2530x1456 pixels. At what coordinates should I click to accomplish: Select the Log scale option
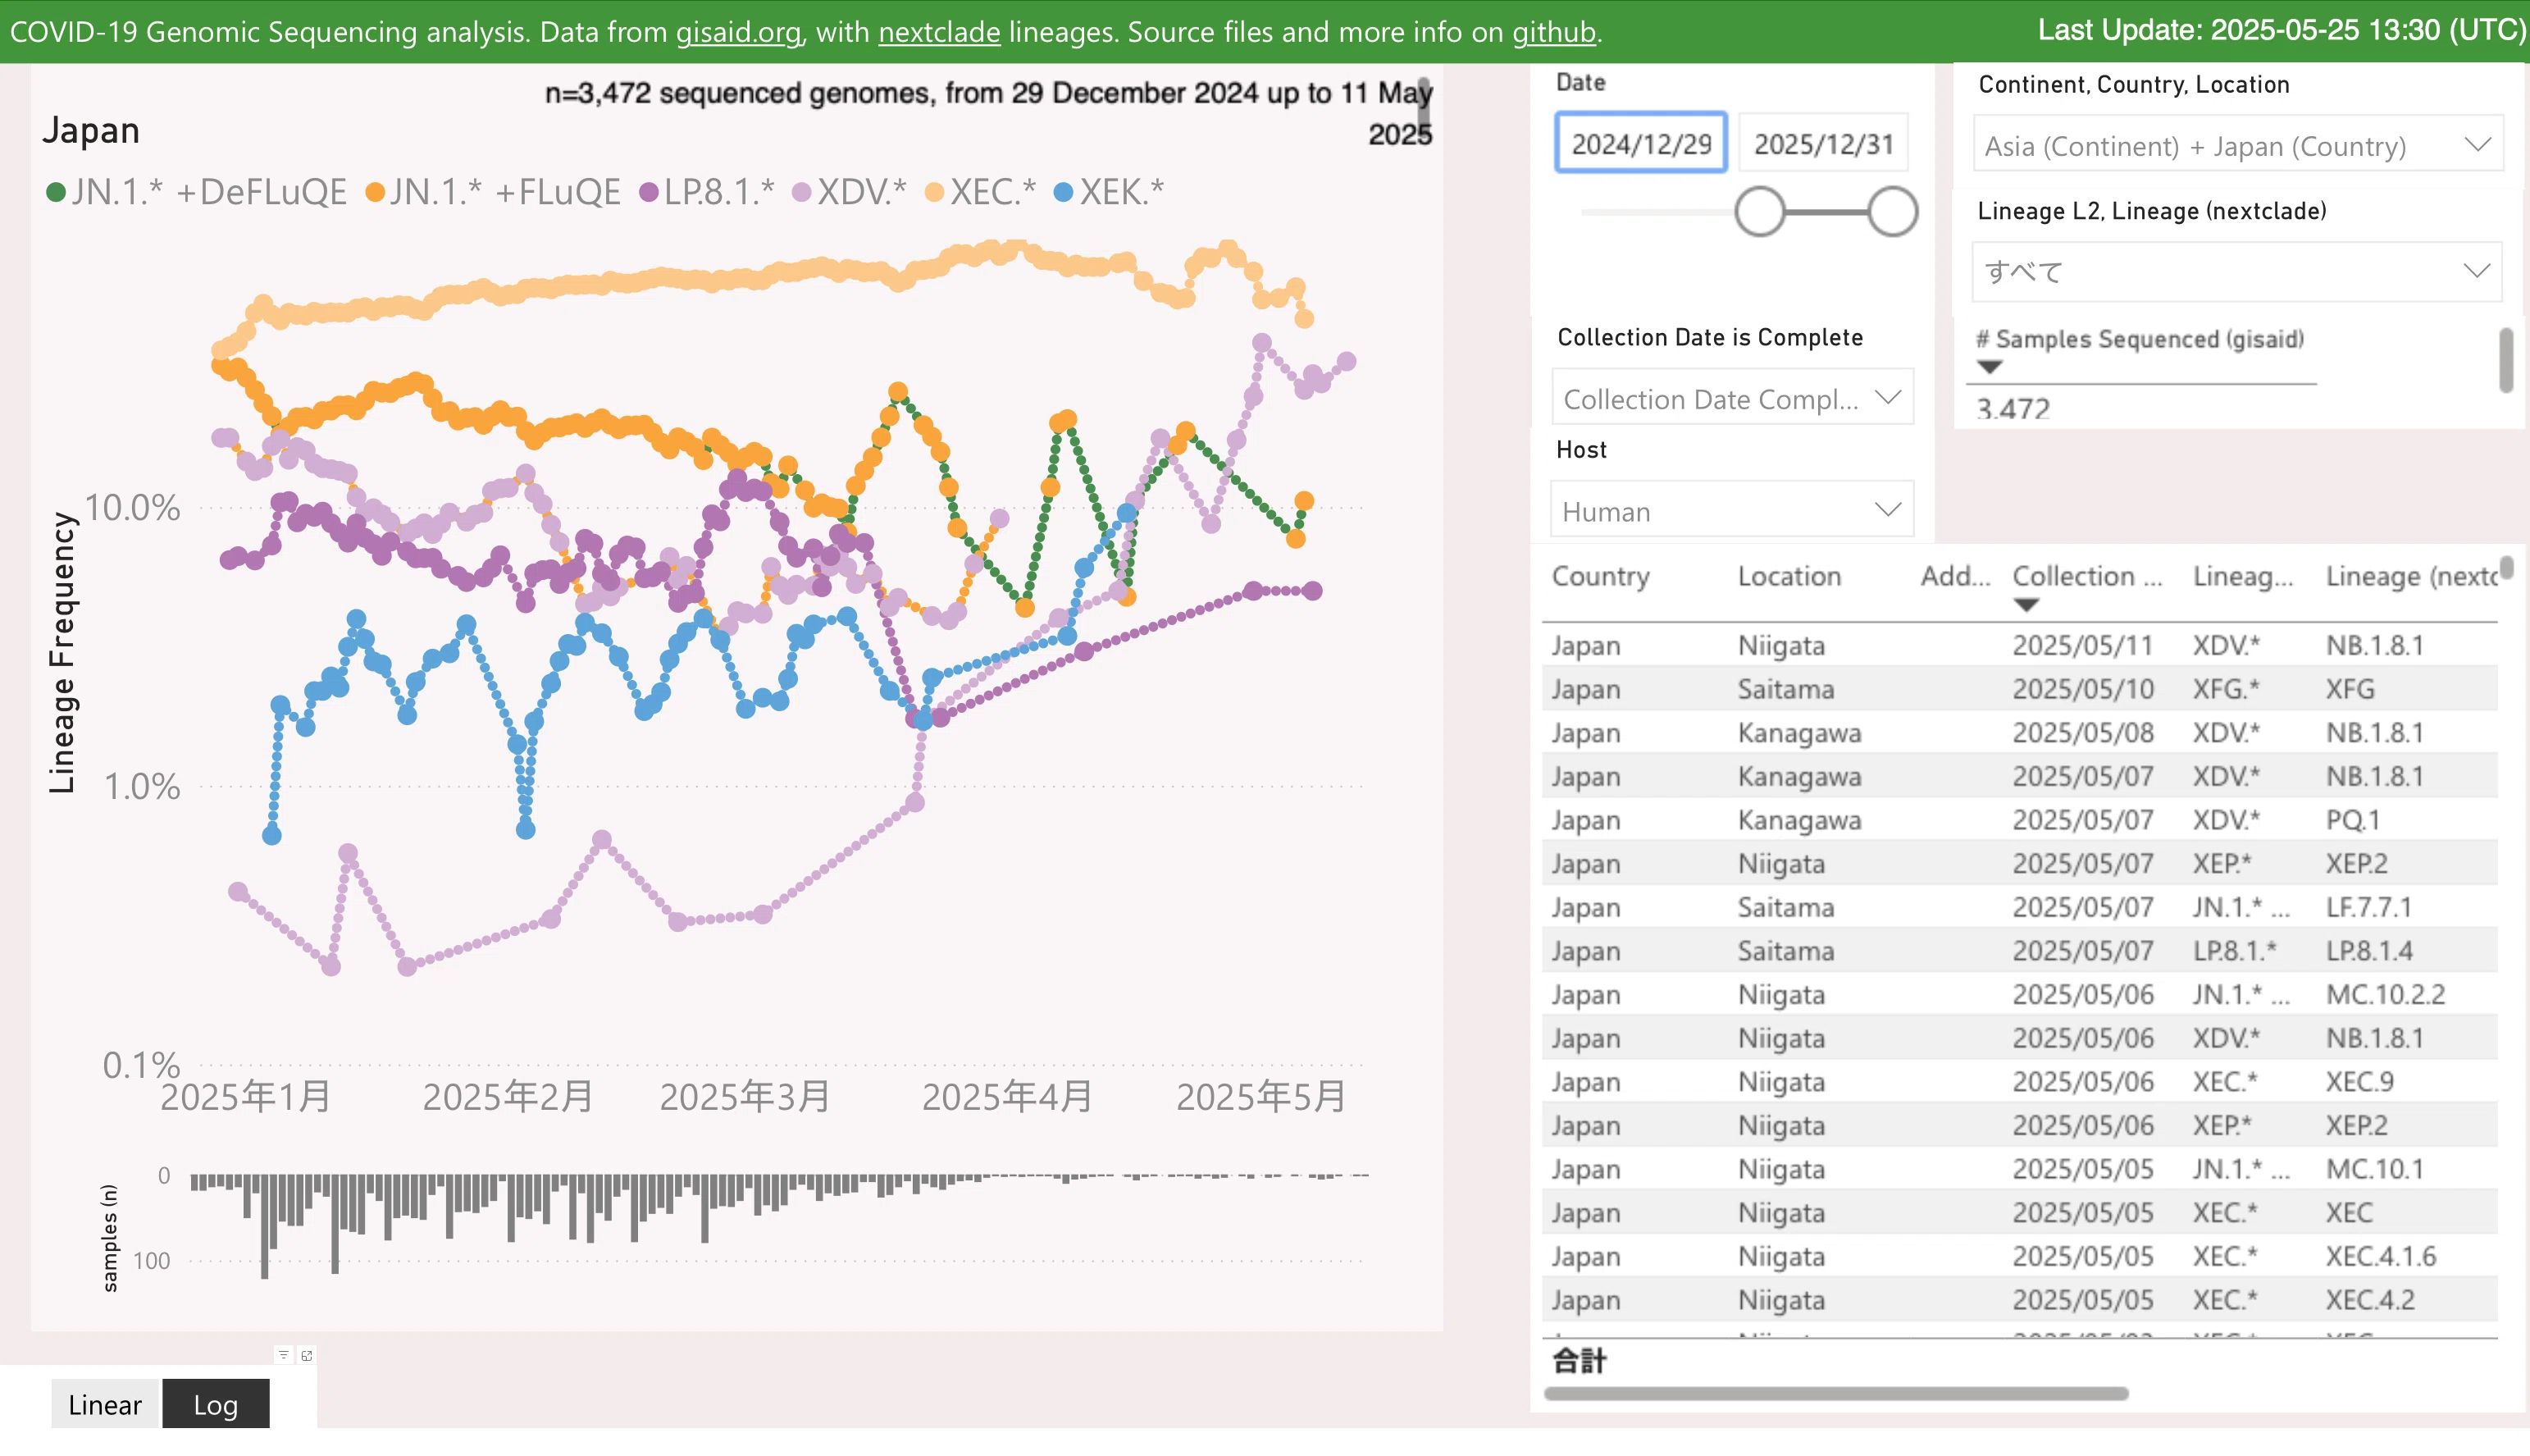216,1404
